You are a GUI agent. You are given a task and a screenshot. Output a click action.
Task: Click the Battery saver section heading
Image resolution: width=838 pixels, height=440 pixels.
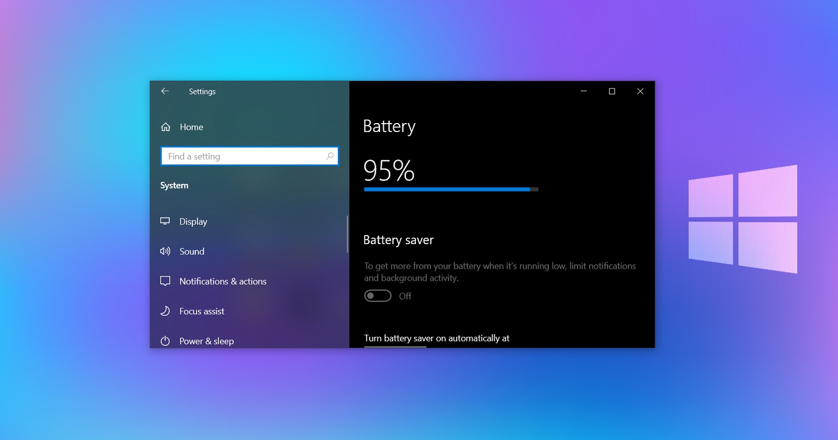(x=398, y=240)
